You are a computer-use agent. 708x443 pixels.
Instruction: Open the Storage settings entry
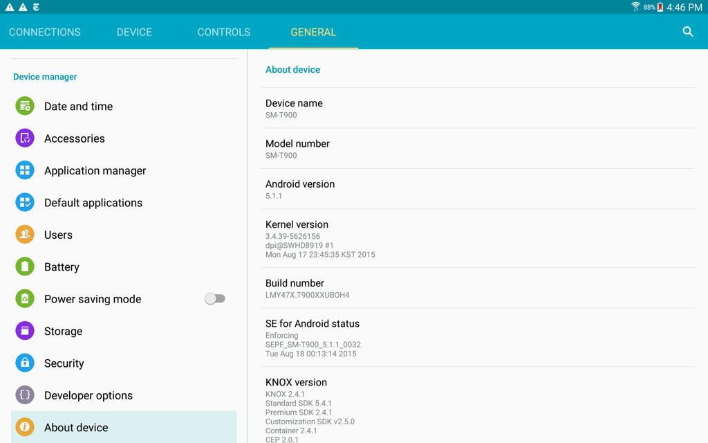(x=63, y=332)
